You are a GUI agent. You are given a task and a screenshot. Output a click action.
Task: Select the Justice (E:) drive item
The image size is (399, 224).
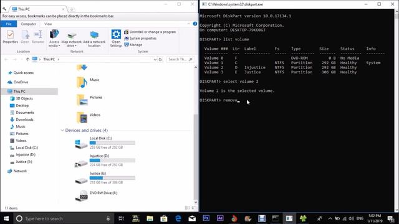tap(105, 178)
